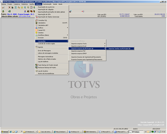The width and height of the screenshot is (167, 134).
Task: Choose Controle de versão exigida
Action: [52, 44]
